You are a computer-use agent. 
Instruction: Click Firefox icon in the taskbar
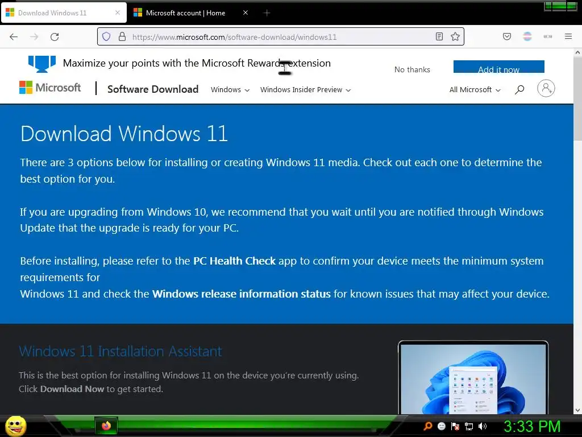(106, 426)
